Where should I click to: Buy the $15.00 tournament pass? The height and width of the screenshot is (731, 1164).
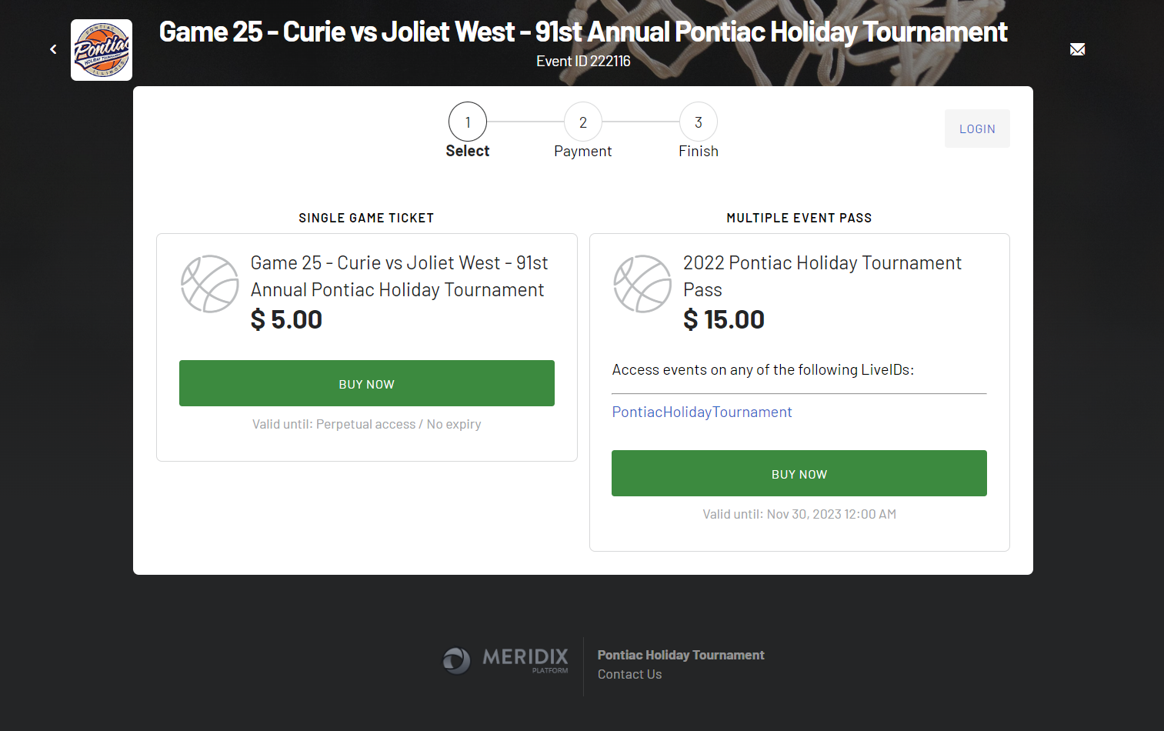pyautogui.click(x=799, y=473)
